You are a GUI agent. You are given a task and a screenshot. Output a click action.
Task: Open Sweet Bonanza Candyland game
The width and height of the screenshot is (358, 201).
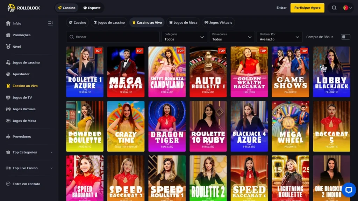point(167,72)
